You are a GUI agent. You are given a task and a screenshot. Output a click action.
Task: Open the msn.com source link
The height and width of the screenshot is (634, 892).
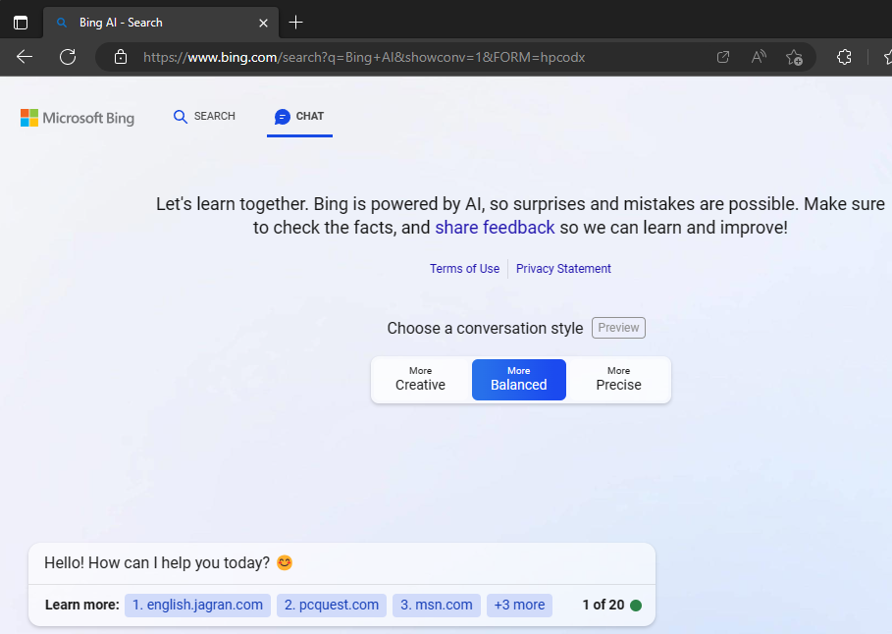click(x=437, y=605)
